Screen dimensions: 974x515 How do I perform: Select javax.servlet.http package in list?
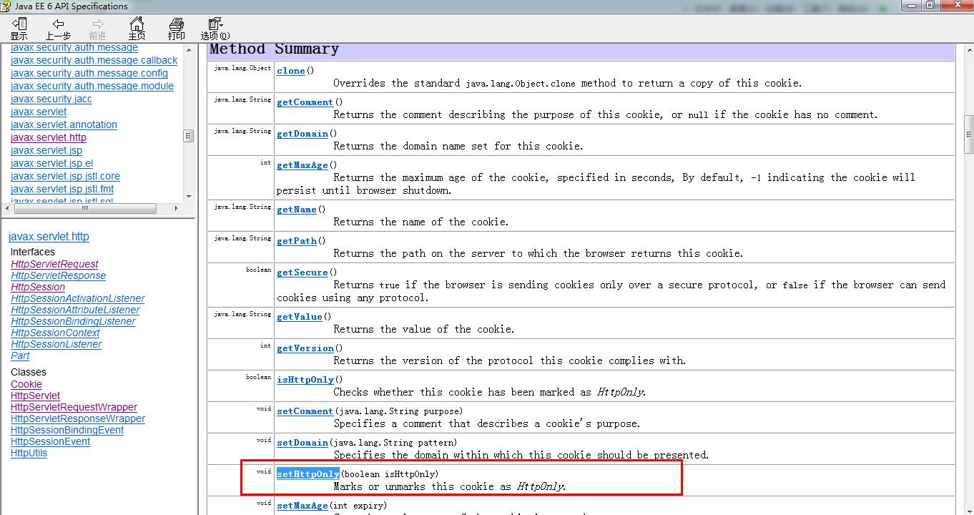49,137
